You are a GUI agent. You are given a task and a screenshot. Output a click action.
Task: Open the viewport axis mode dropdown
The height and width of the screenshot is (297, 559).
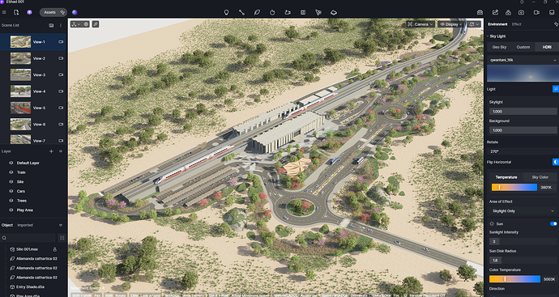[76, 24]
